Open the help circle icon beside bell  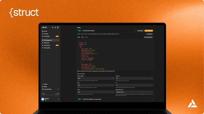(58, 27)
